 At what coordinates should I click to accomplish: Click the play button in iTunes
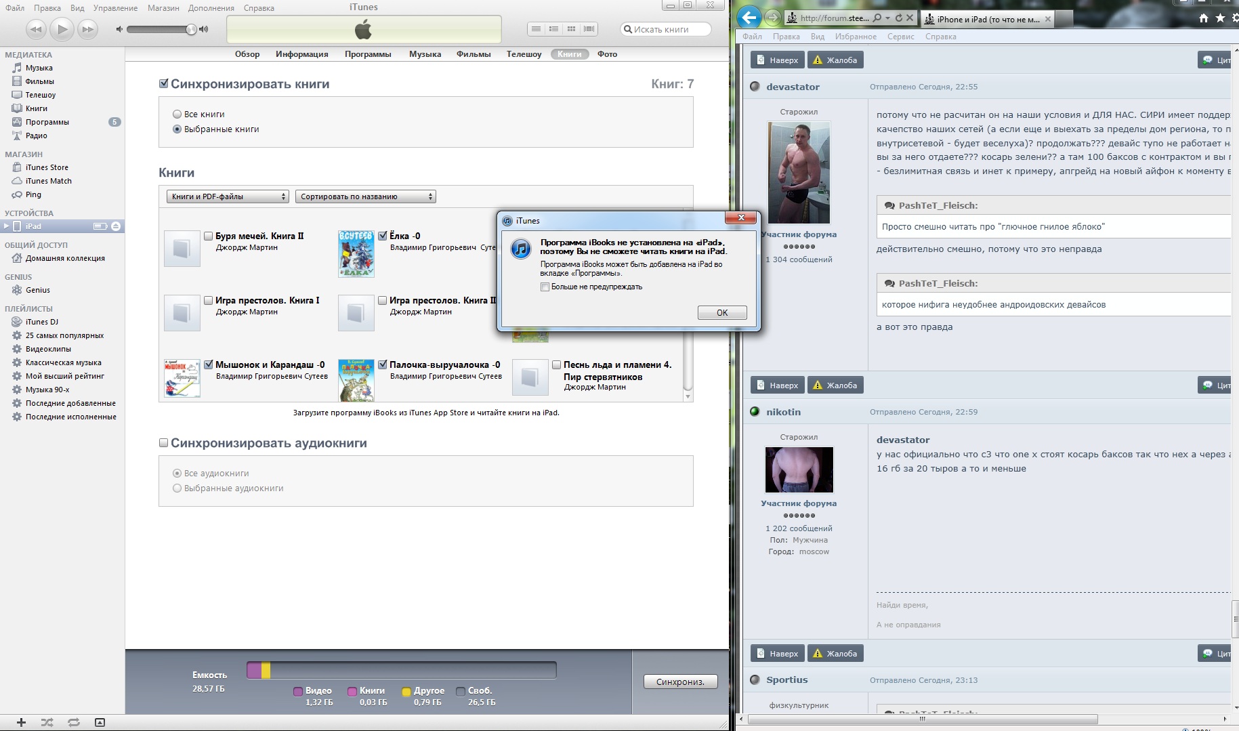click(62, 29)
